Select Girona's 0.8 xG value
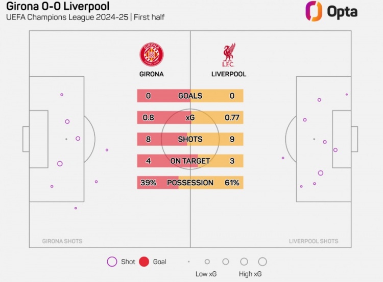383x282 pixels. click(149, 118)
